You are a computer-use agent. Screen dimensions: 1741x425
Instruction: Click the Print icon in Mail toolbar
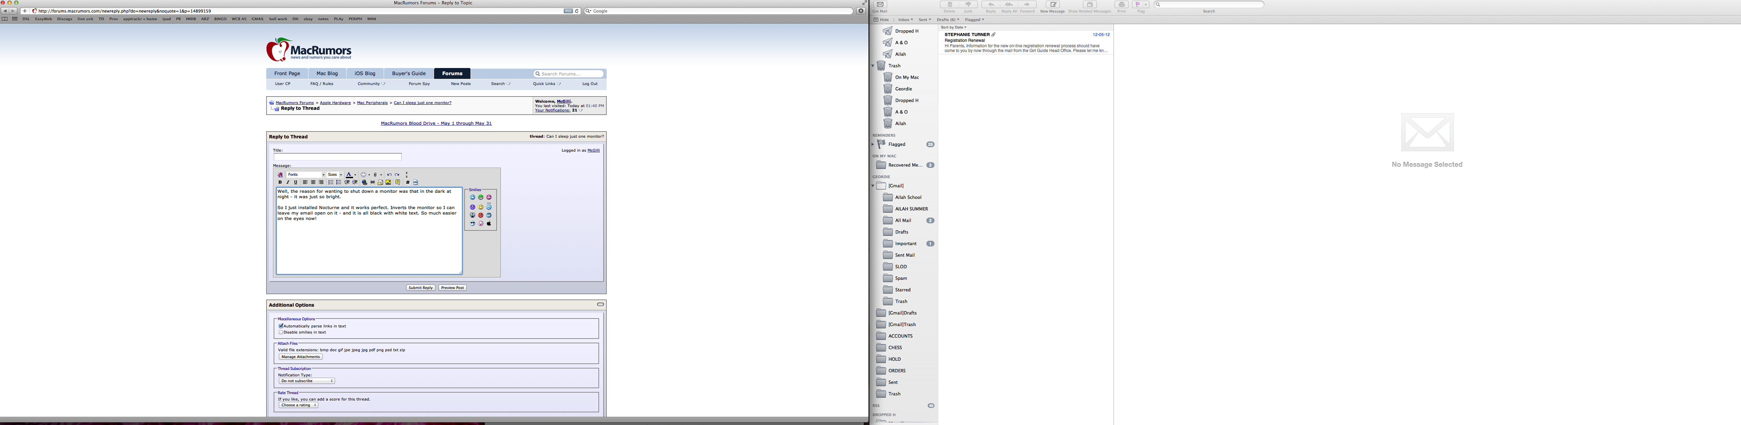point(1121,5)
